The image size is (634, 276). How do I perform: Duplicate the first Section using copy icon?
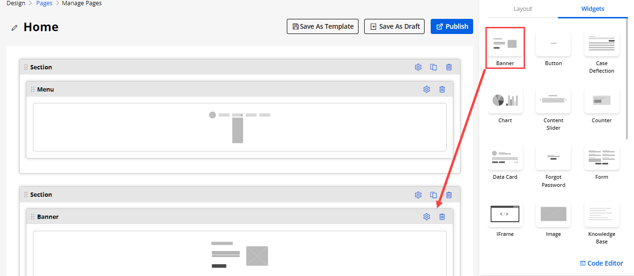(x=434, y=67)
